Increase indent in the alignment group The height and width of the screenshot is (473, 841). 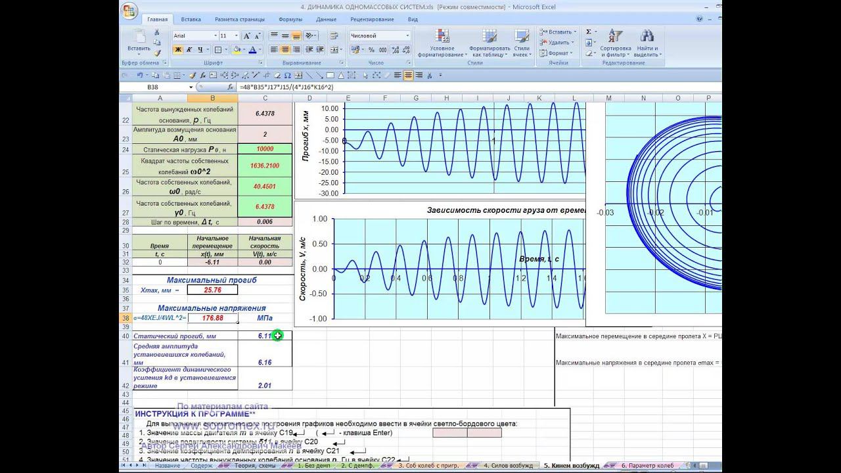[321, 50]
